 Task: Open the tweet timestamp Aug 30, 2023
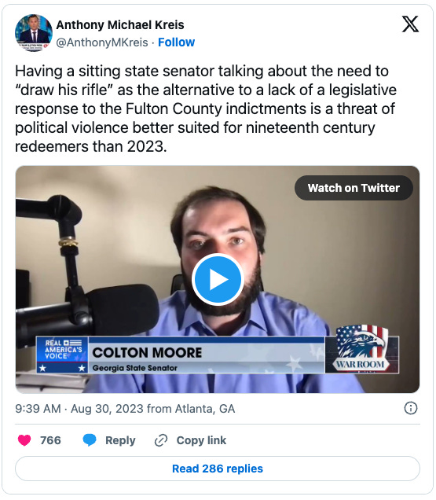(107, 409)
